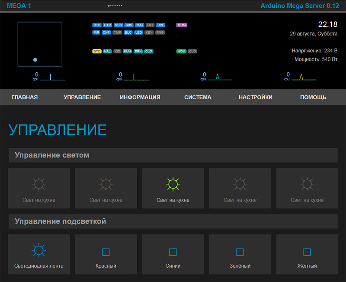Open the ПОМОЩЬ page

313,97
